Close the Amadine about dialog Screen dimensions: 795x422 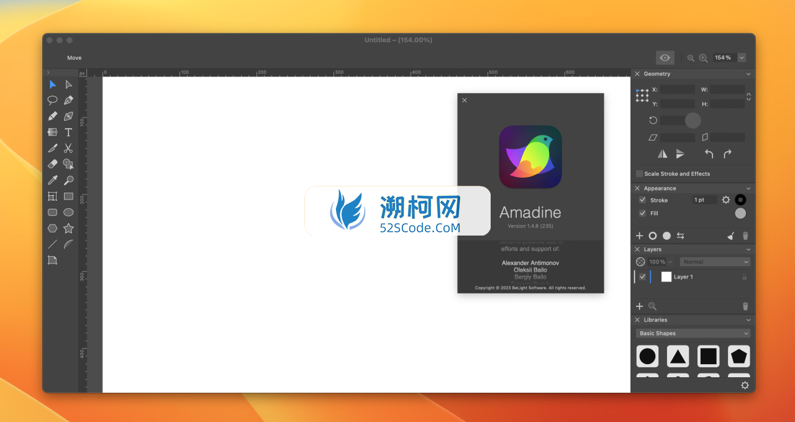click(x=465, y=100)
